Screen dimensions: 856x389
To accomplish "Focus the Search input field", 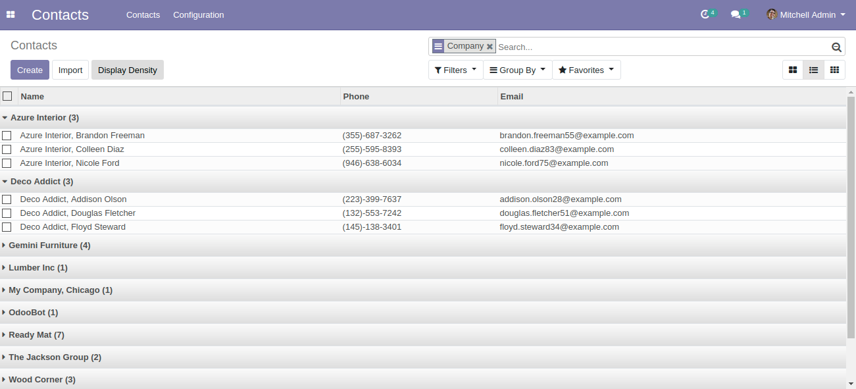I will (661, 47).
